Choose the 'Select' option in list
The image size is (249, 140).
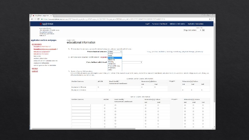[x=115, y=54]
